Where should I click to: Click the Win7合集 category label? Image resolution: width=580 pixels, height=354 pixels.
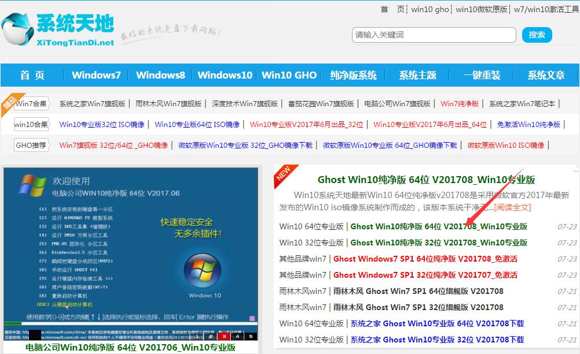pos(31,104)
